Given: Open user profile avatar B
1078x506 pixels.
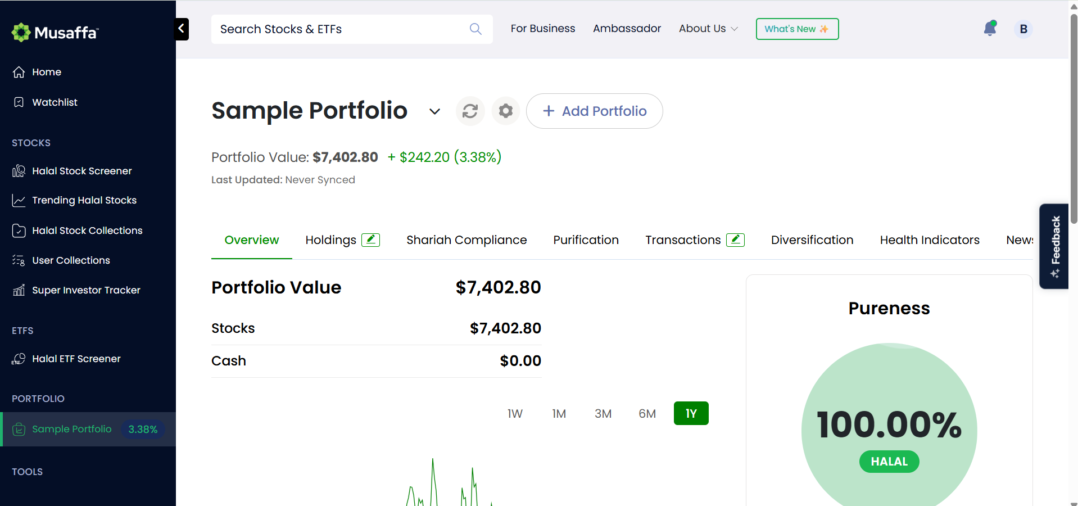Looking at the screenshot, I should 1023,29.
